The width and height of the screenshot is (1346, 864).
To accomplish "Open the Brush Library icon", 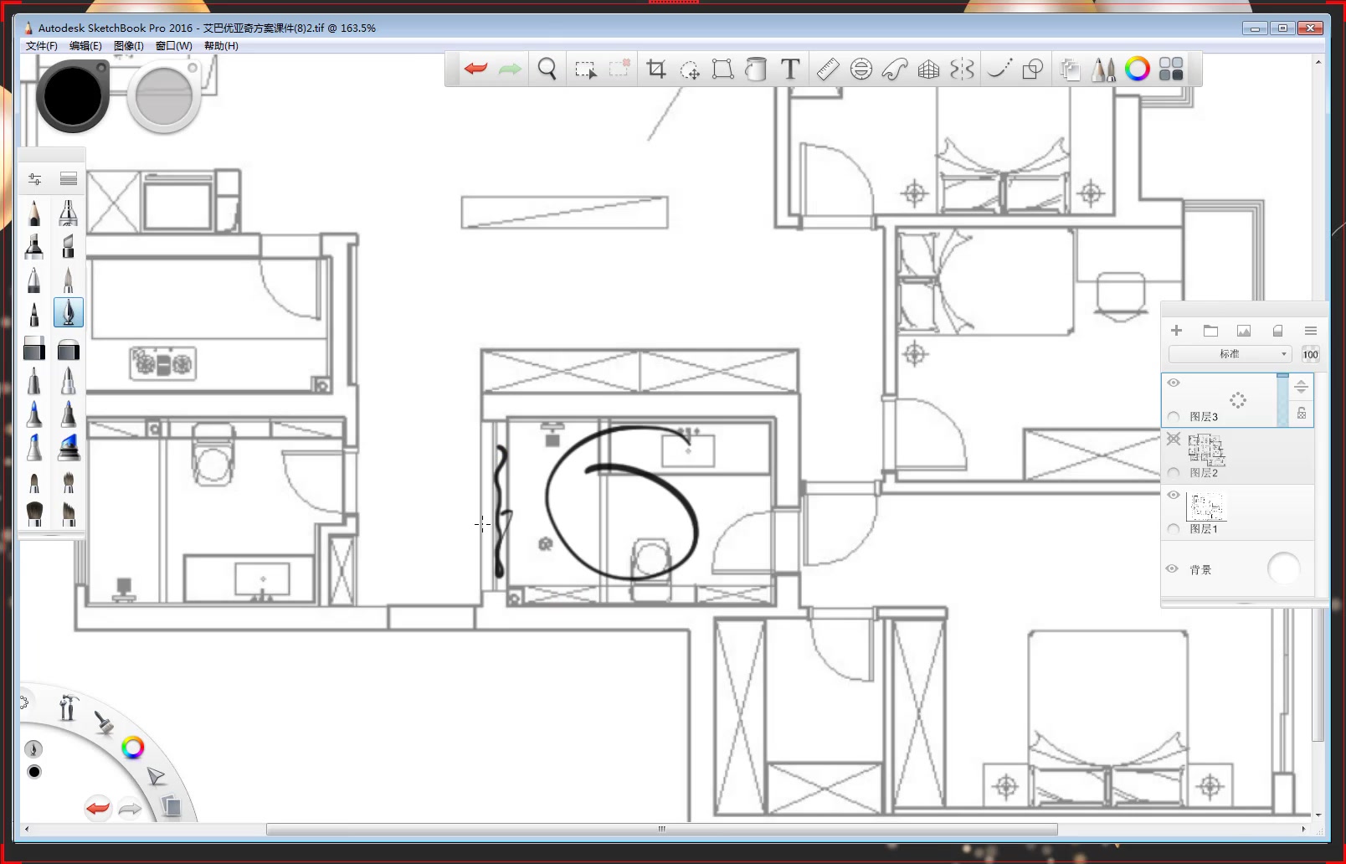I will 69,179.
